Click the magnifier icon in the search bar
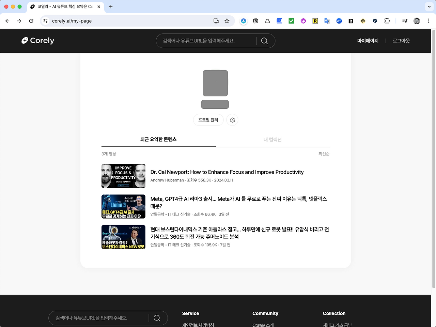This screenshot has width=436, height=327. (264, 41)
